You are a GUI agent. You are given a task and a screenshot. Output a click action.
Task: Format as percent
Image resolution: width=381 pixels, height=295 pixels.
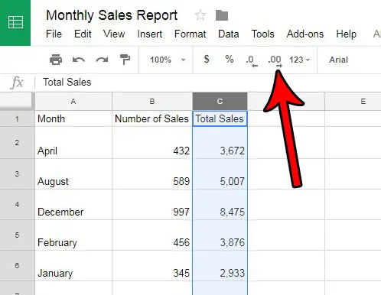pyautogui.click(x=230, y=60)
